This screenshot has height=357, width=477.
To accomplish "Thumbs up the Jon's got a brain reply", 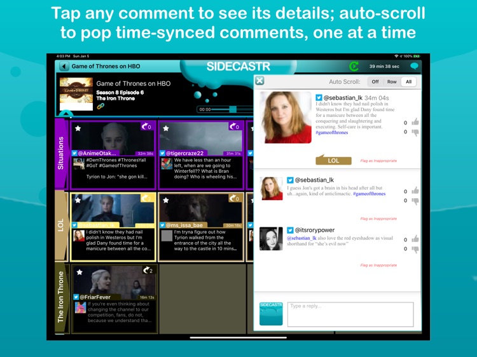I will [x=415, y=191].
